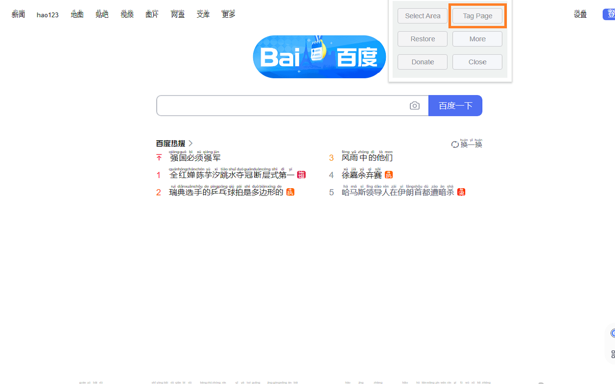This screenshot has height=384, width=615.
Task: Switch to 地图 from the top navigation
Action: (77, 14)
